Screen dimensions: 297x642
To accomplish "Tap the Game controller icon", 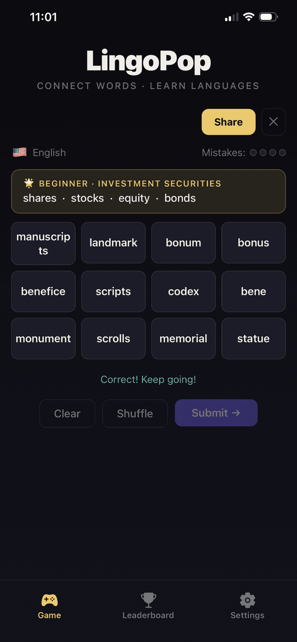I will tap(50, 600).
